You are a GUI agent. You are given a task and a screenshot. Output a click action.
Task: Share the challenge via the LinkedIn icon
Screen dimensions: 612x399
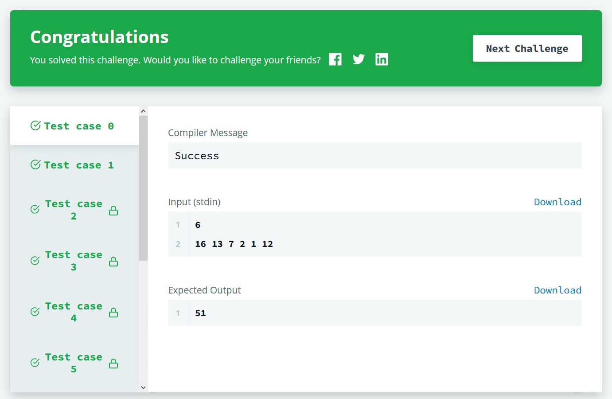click(x=382, y=59)
